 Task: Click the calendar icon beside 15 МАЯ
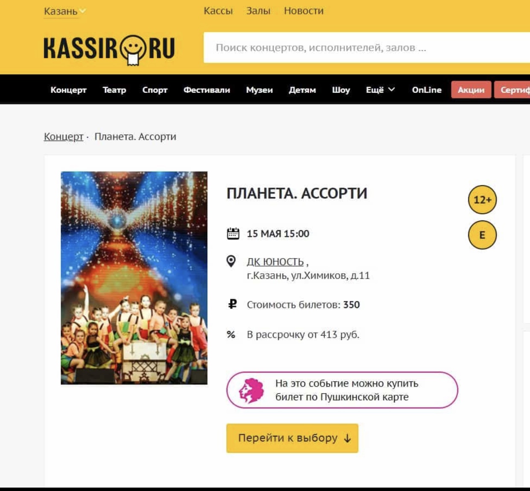(233, 234)
